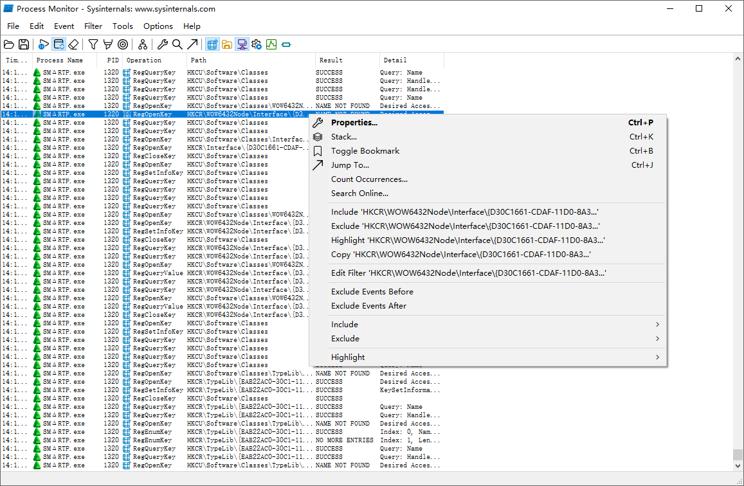Toggle the Show Process and Thread Activity icon
The width and height of the screenshot is (744, 486).
(x=257, y=44)
